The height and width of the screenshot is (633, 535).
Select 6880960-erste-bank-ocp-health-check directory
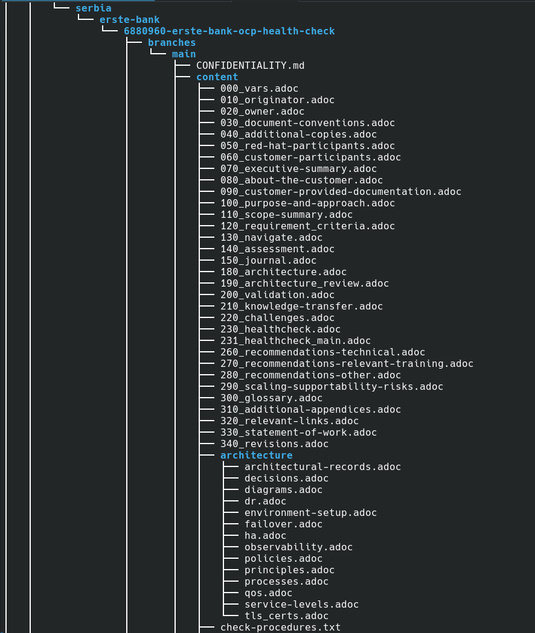coord(229,31)
